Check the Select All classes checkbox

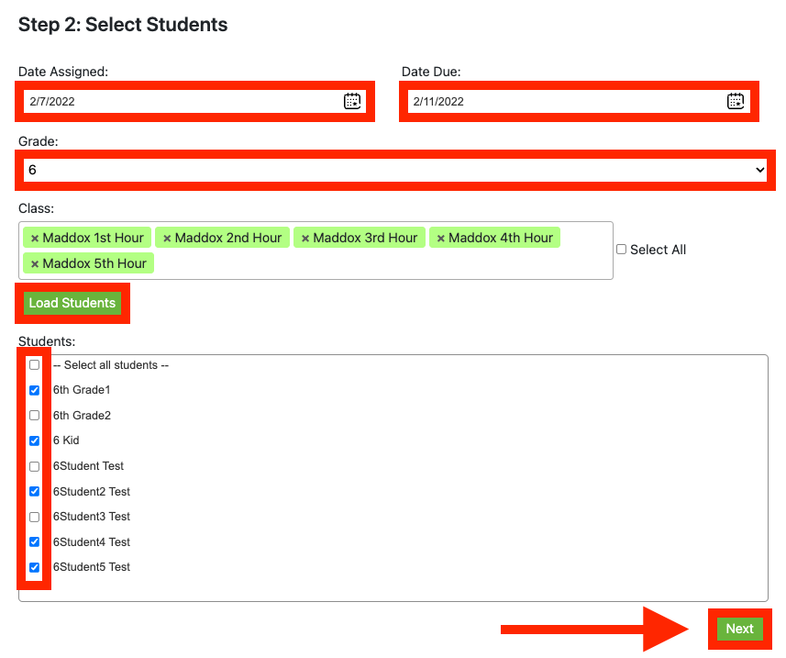tap(621, 250)
